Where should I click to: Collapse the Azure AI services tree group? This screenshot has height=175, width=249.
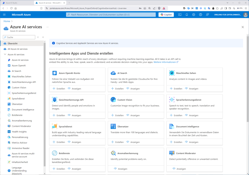tap(5, 54)
